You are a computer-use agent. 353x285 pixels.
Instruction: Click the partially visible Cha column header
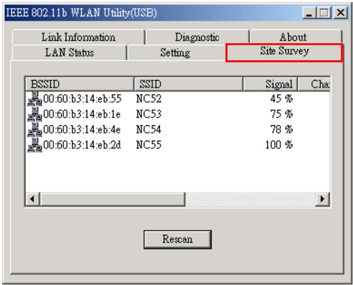click(x=314, y=85)
